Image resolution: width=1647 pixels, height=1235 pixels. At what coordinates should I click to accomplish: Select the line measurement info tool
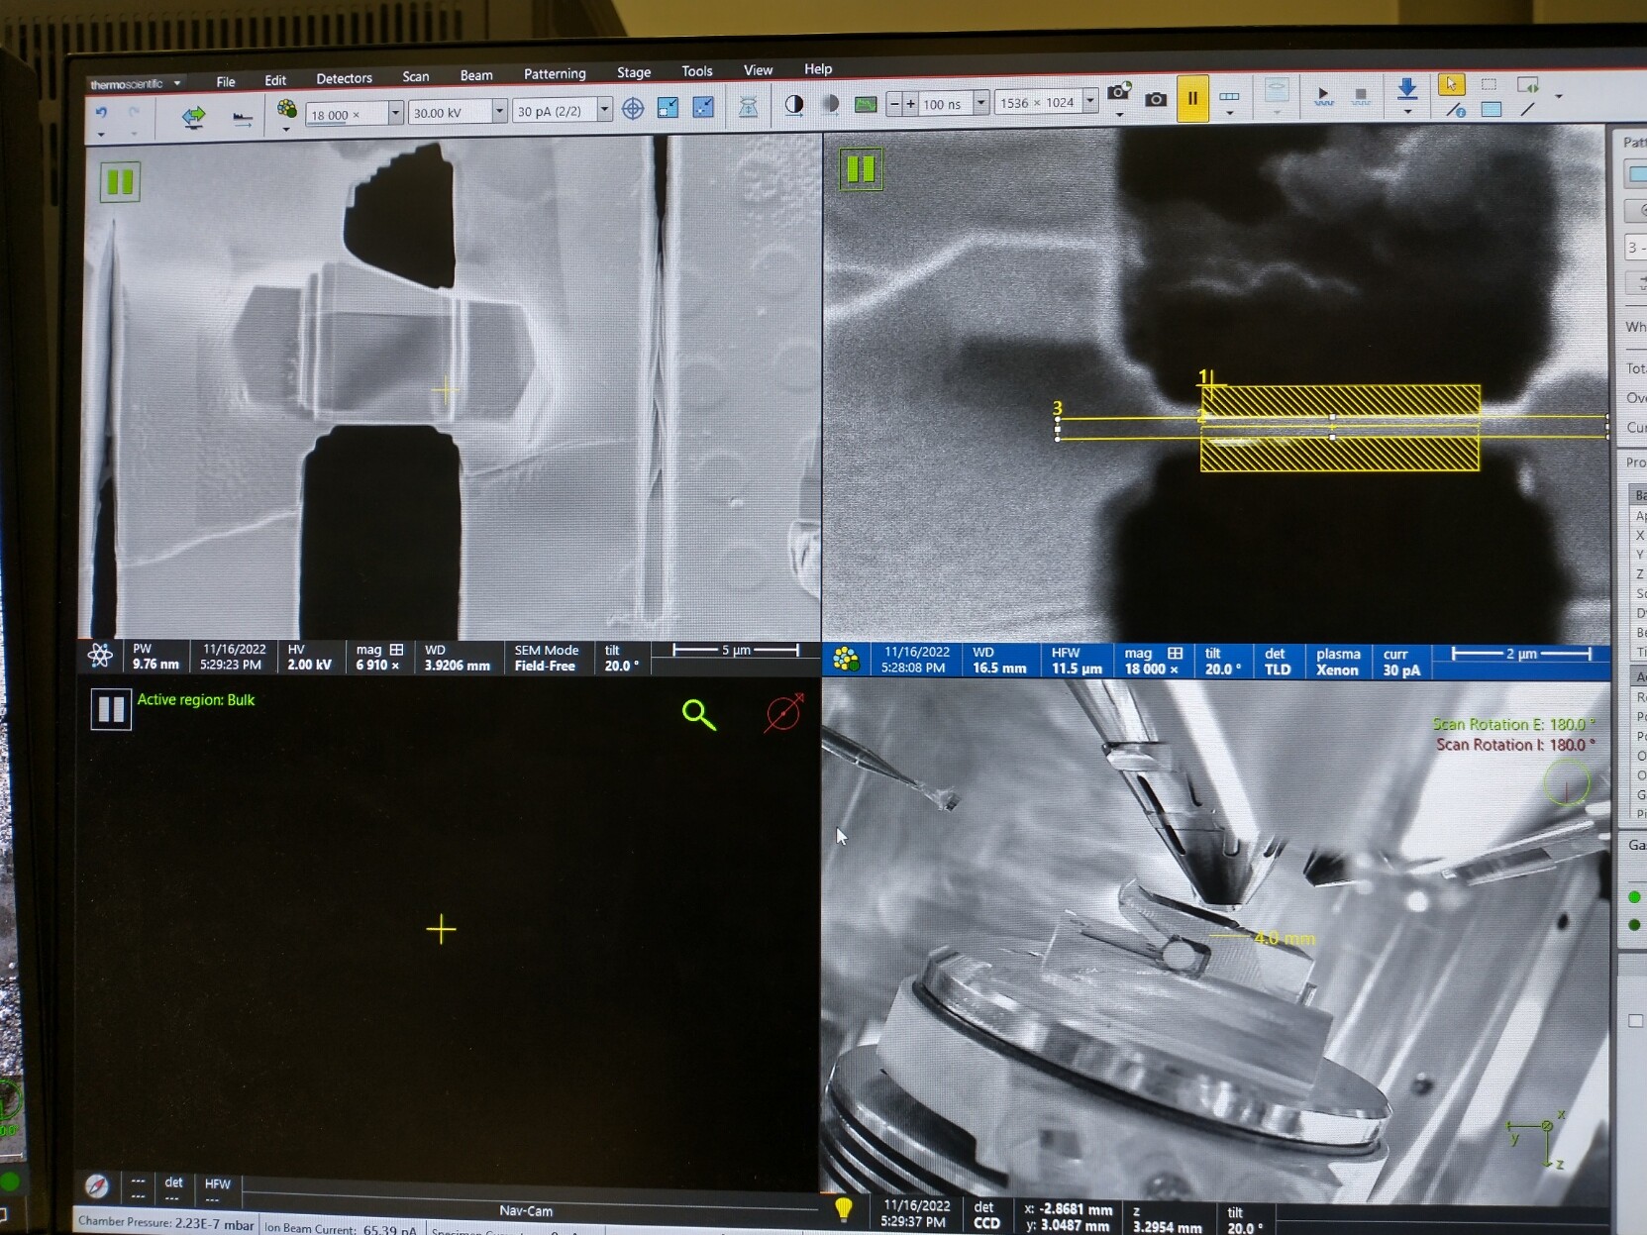1455,110
